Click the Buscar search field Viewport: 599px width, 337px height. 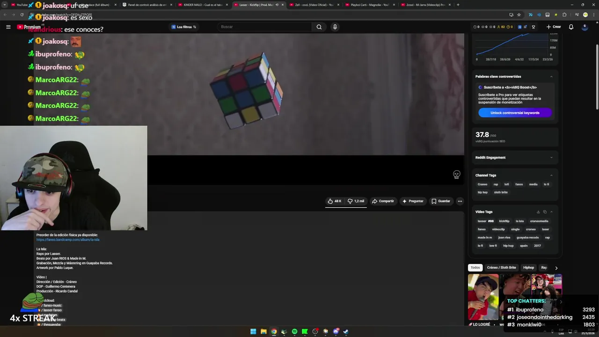[264, 27]
